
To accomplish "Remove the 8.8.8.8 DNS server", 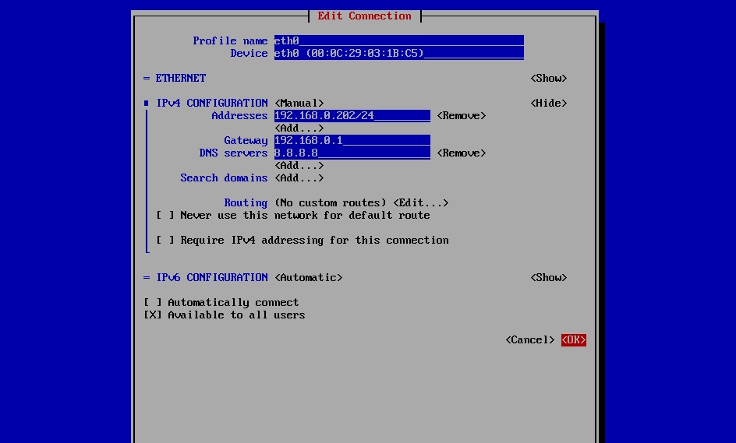I will coord(462,153).
